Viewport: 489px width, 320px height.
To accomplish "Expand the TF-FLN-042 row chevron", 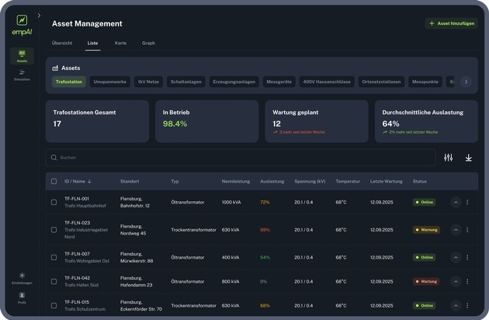I will pyautogui.click(x=456, y=281).
